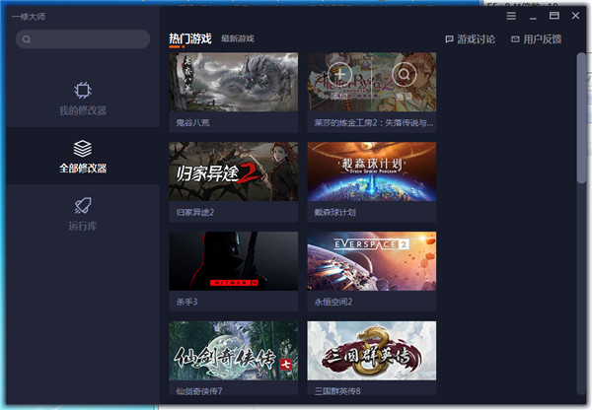Click the 永恒空间2 title text

click(x=333, y=302)
